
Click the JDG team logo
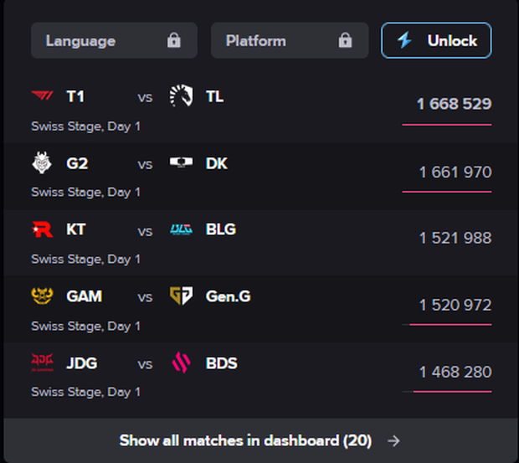(42, 363)
